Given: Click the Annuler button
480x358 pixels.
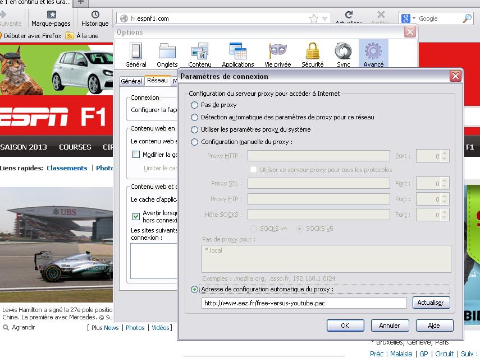Looking at the screenshot, I should coord(390,326).
